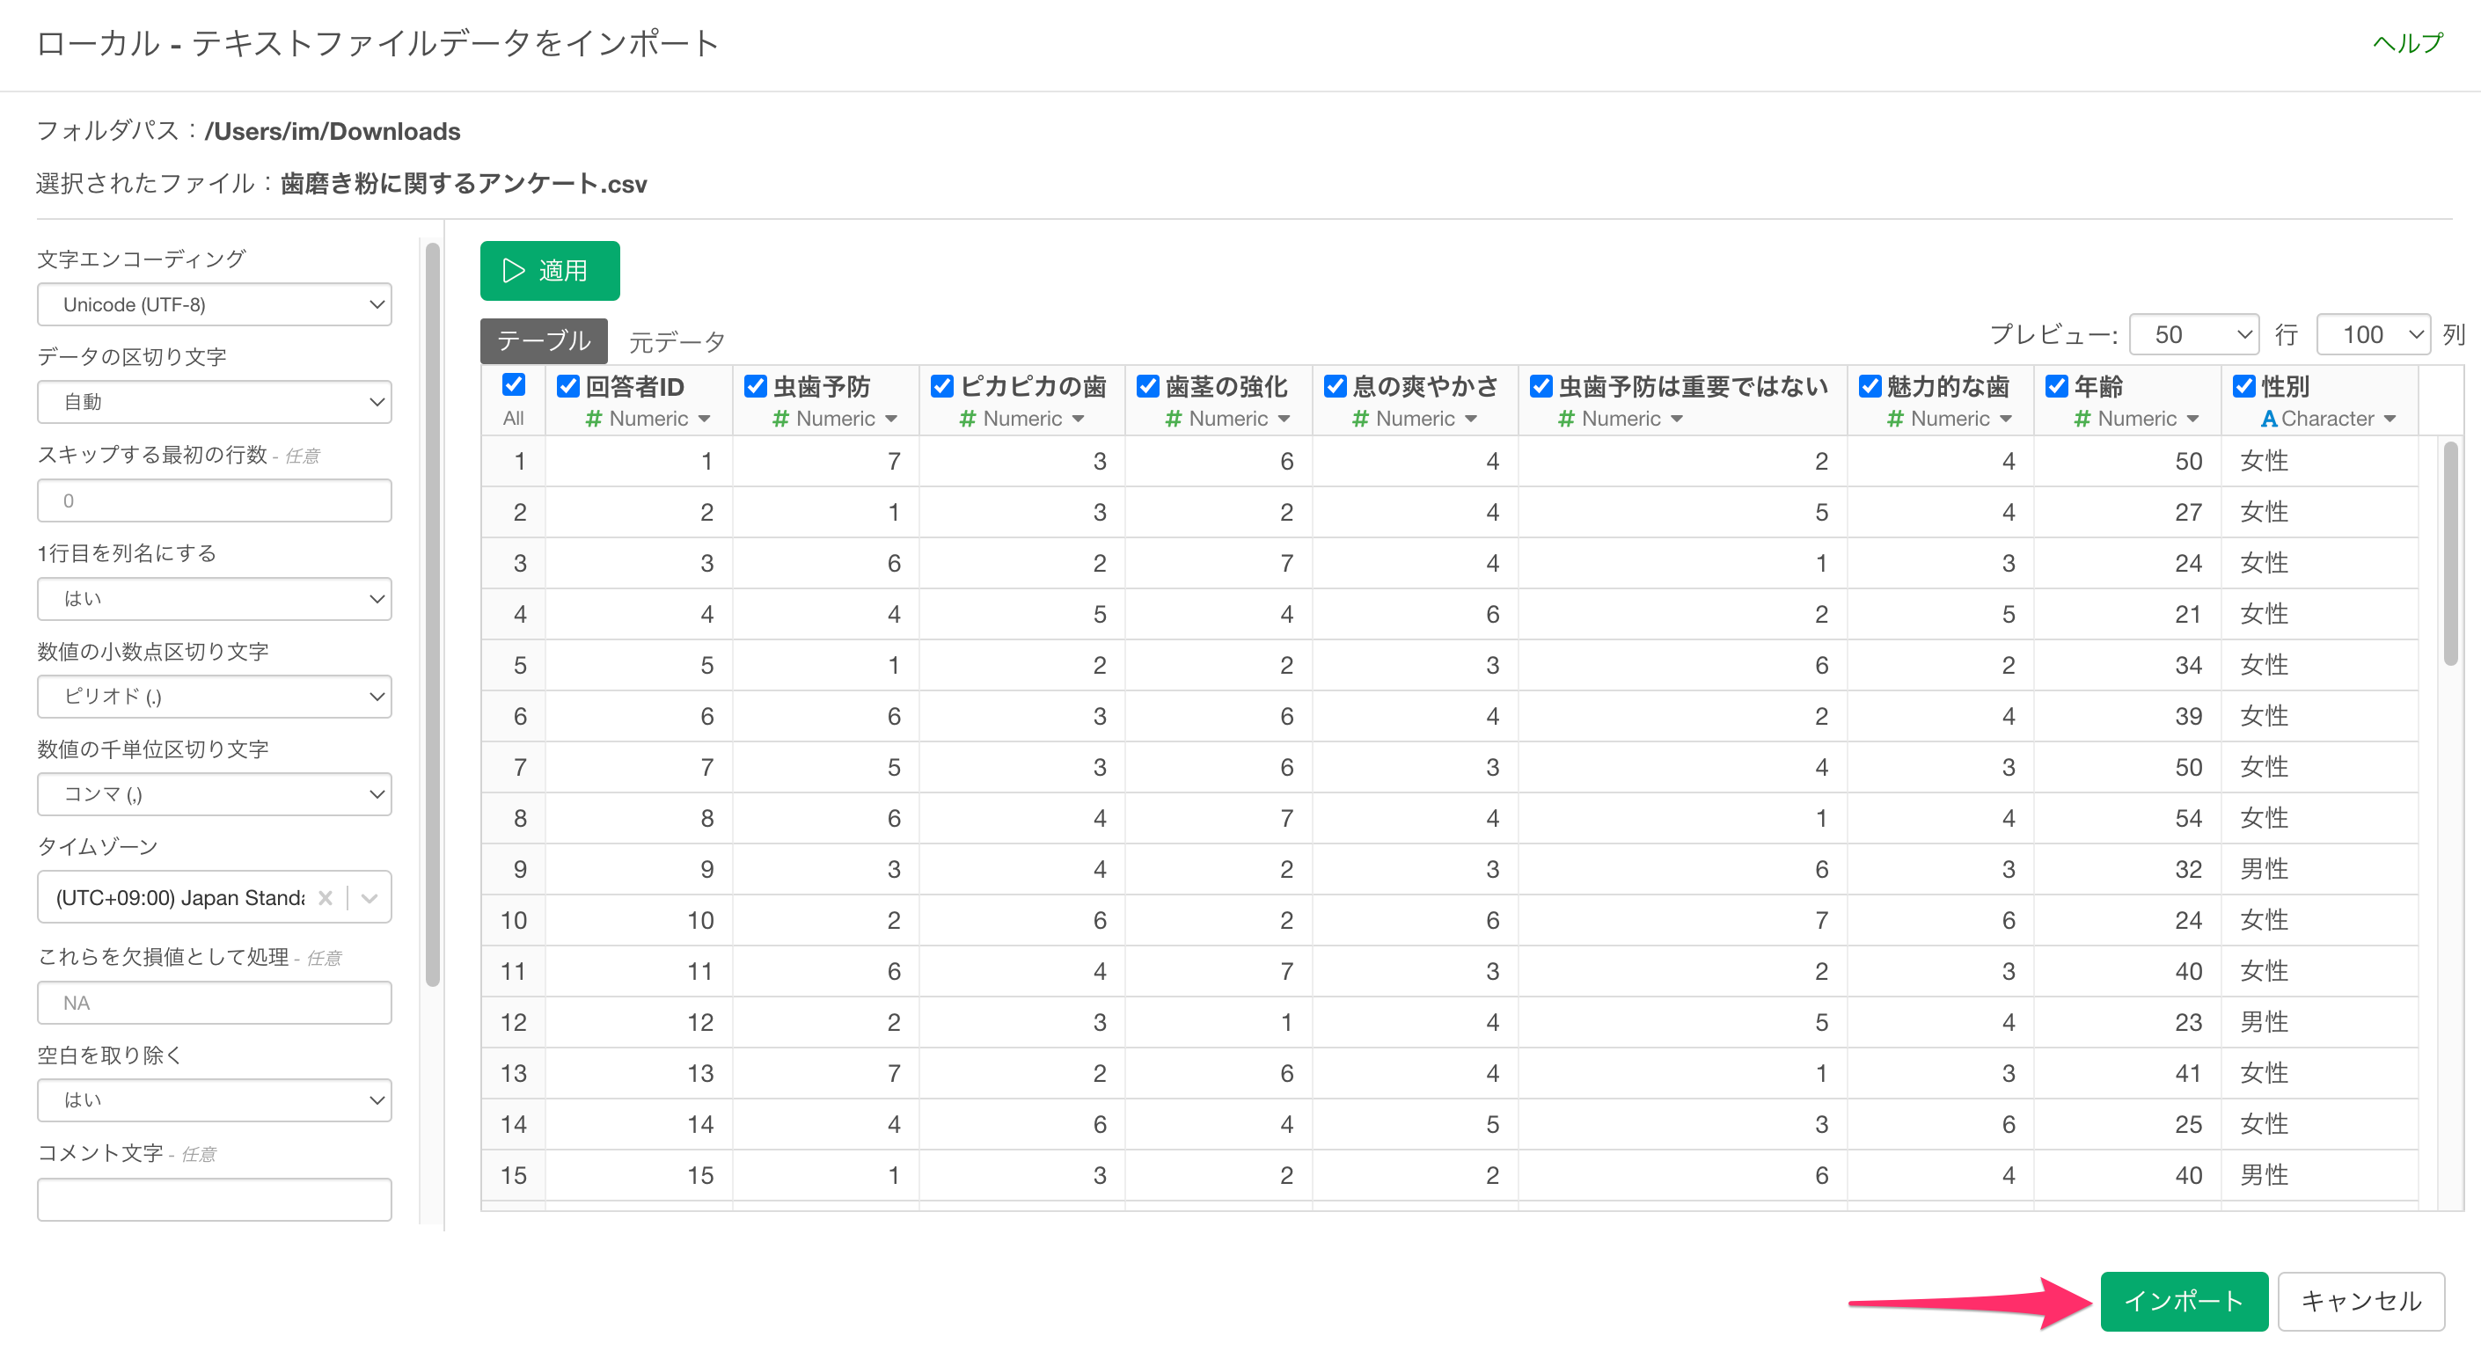
Task: Clear the timezone via the x icon
Action: pyautogui.click(x=326, y=896)
